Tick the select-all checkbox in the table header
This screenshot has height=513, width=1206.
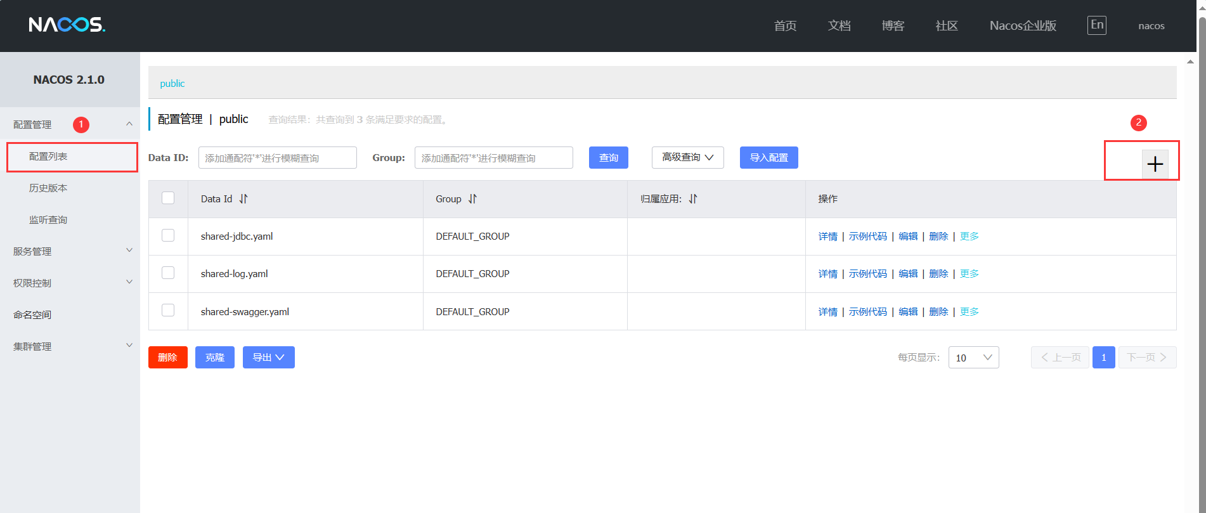(168, 198)
